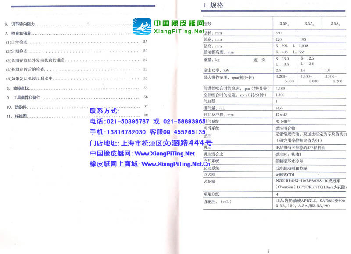Select contents entry '10. 选购件'
The height and width of the screenshot is (254, 351).
(17, 107)
